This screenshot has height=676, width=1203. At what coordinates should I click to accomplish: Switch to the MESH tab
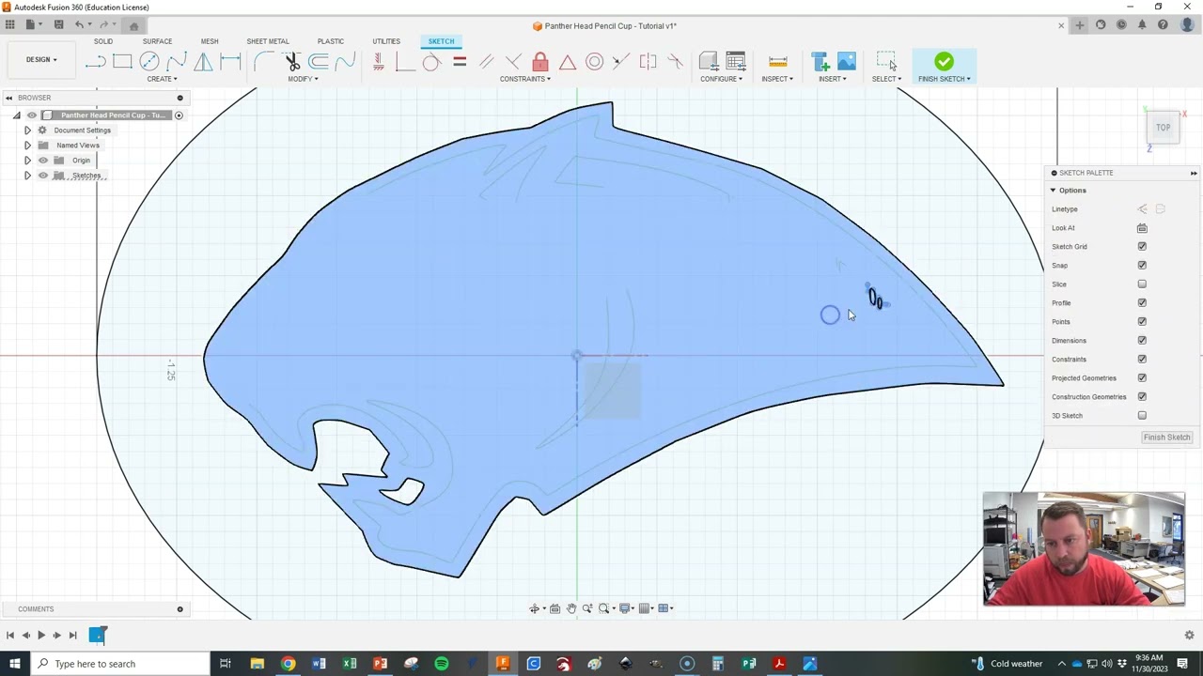tap(210, 41)
